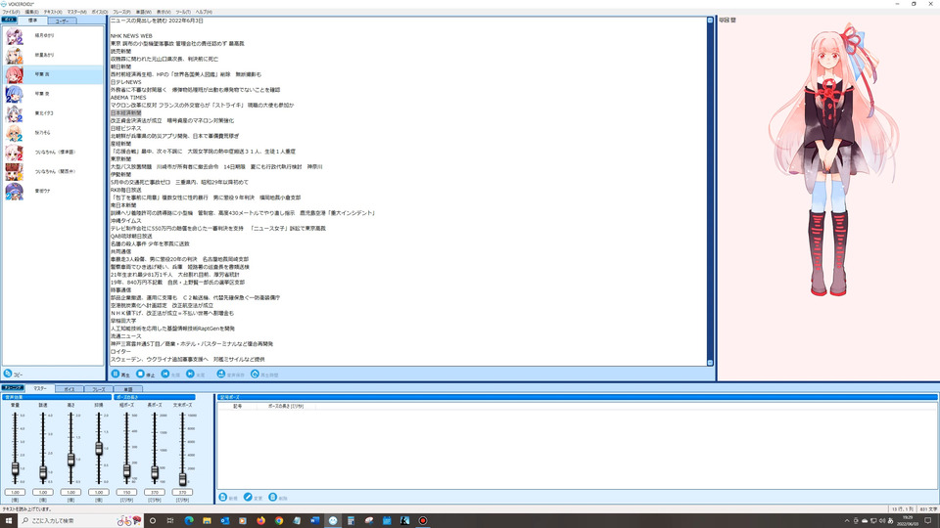Screen dimensions: 940x528
Task: Click the ABEMA TIMES line in editor
Action: click(x=128, y=98)
